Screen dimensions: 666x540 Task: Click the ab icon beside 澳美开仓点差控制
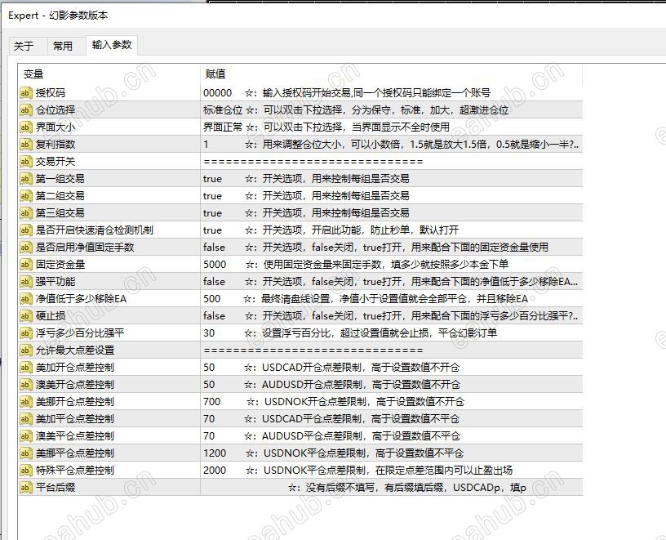[x=25, y=385]
